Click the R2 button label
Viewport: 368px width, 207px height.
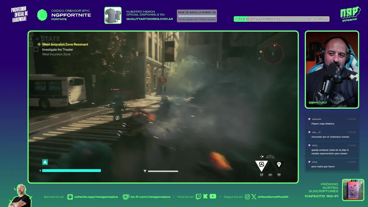point(279,175)
